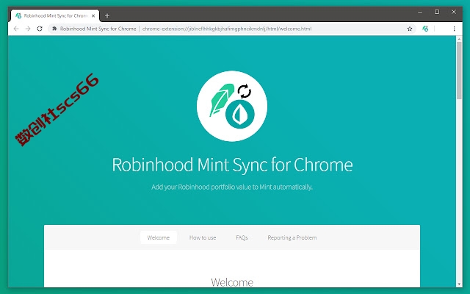Screen dimensions: 470x294
Task: Click the Robinhood Mint Sync round logo
Action: (232, 106)
